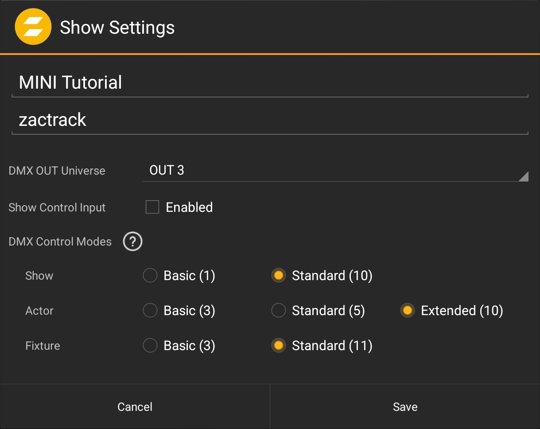
Task: Select Standard (5) for Actor mode
Action: tap(278, 310)
